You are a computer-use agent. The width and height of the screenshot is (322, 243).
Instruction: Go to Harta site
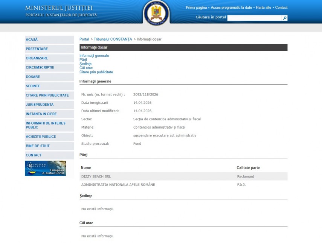[264, 8]
